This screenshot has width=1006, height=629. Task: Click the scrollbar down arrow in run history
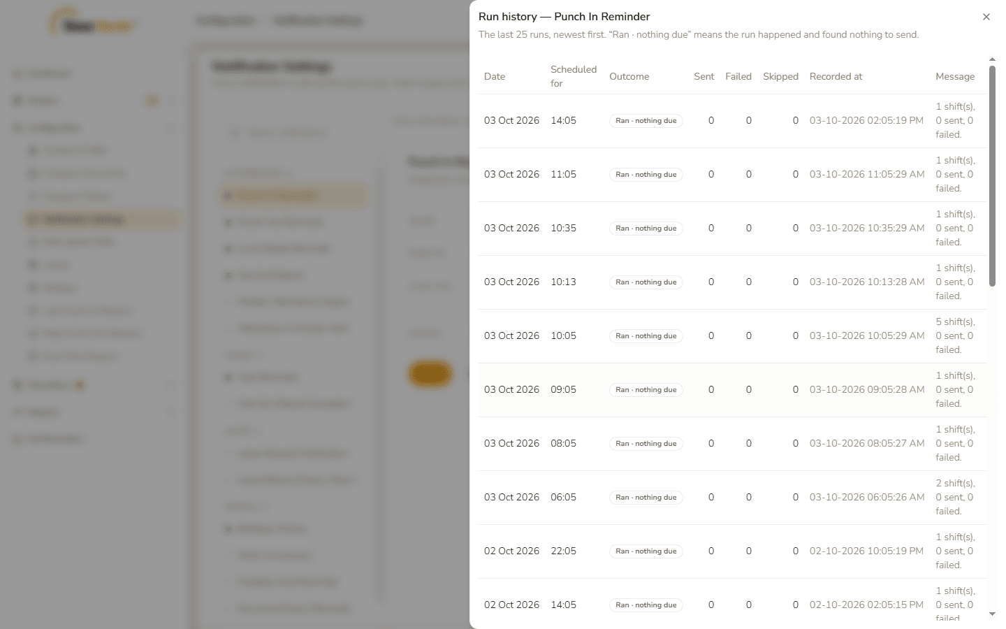(x=992, y=614)
